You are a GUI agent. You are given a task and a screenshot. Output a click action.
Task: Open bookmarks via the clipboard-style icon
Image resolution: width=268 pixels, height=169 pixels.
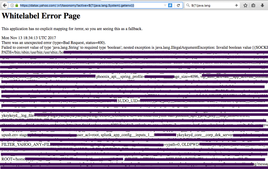[253, 5]
